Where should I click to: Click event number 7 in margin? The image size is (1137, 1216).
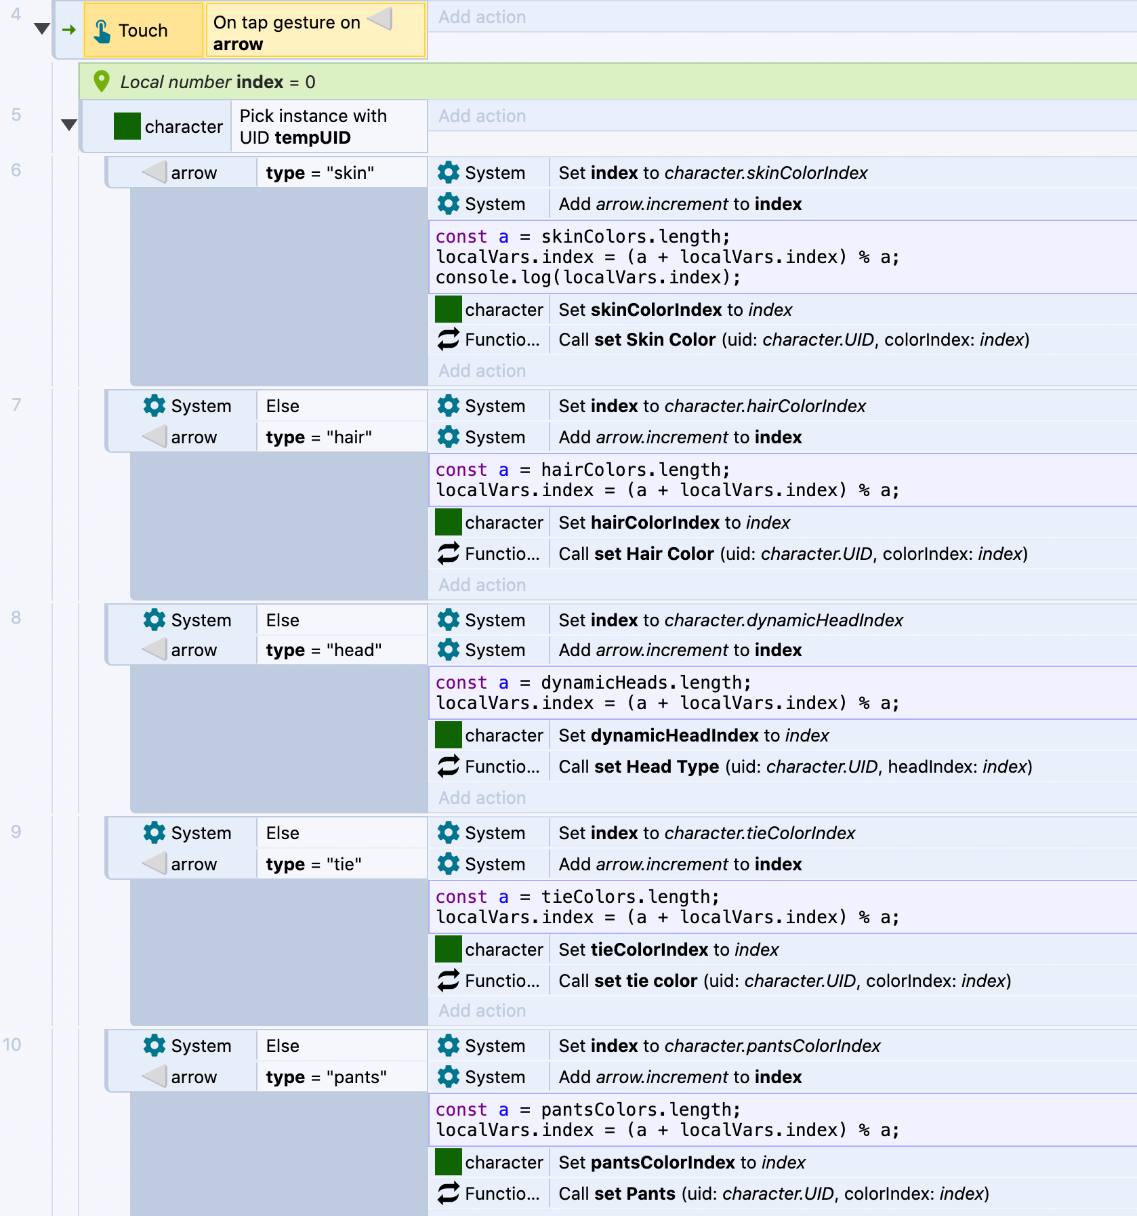[16, 405]
